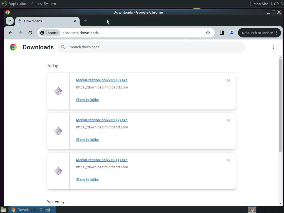Show MediaCreationTool22H2 (1).exe in folder
This screenshot has height=213, width=284.
(87, 179)
